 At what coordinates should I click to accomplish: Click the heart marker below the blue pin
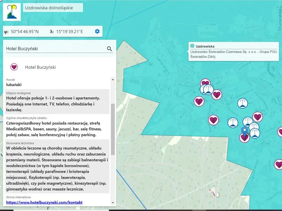point(244,139)
